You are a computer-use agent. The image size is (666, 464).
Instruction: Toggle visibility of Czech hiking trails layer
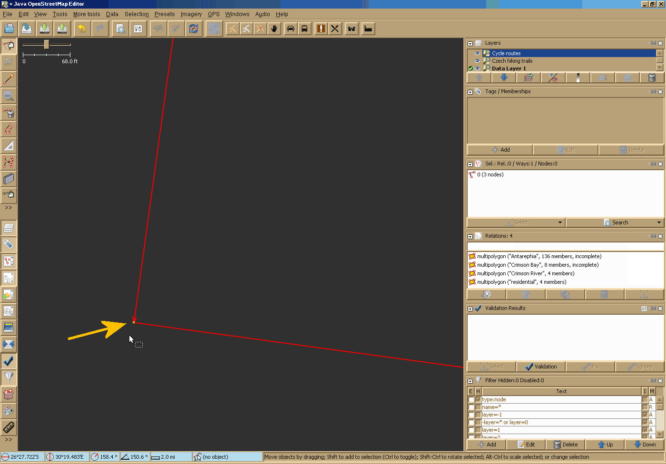point(477,61)
